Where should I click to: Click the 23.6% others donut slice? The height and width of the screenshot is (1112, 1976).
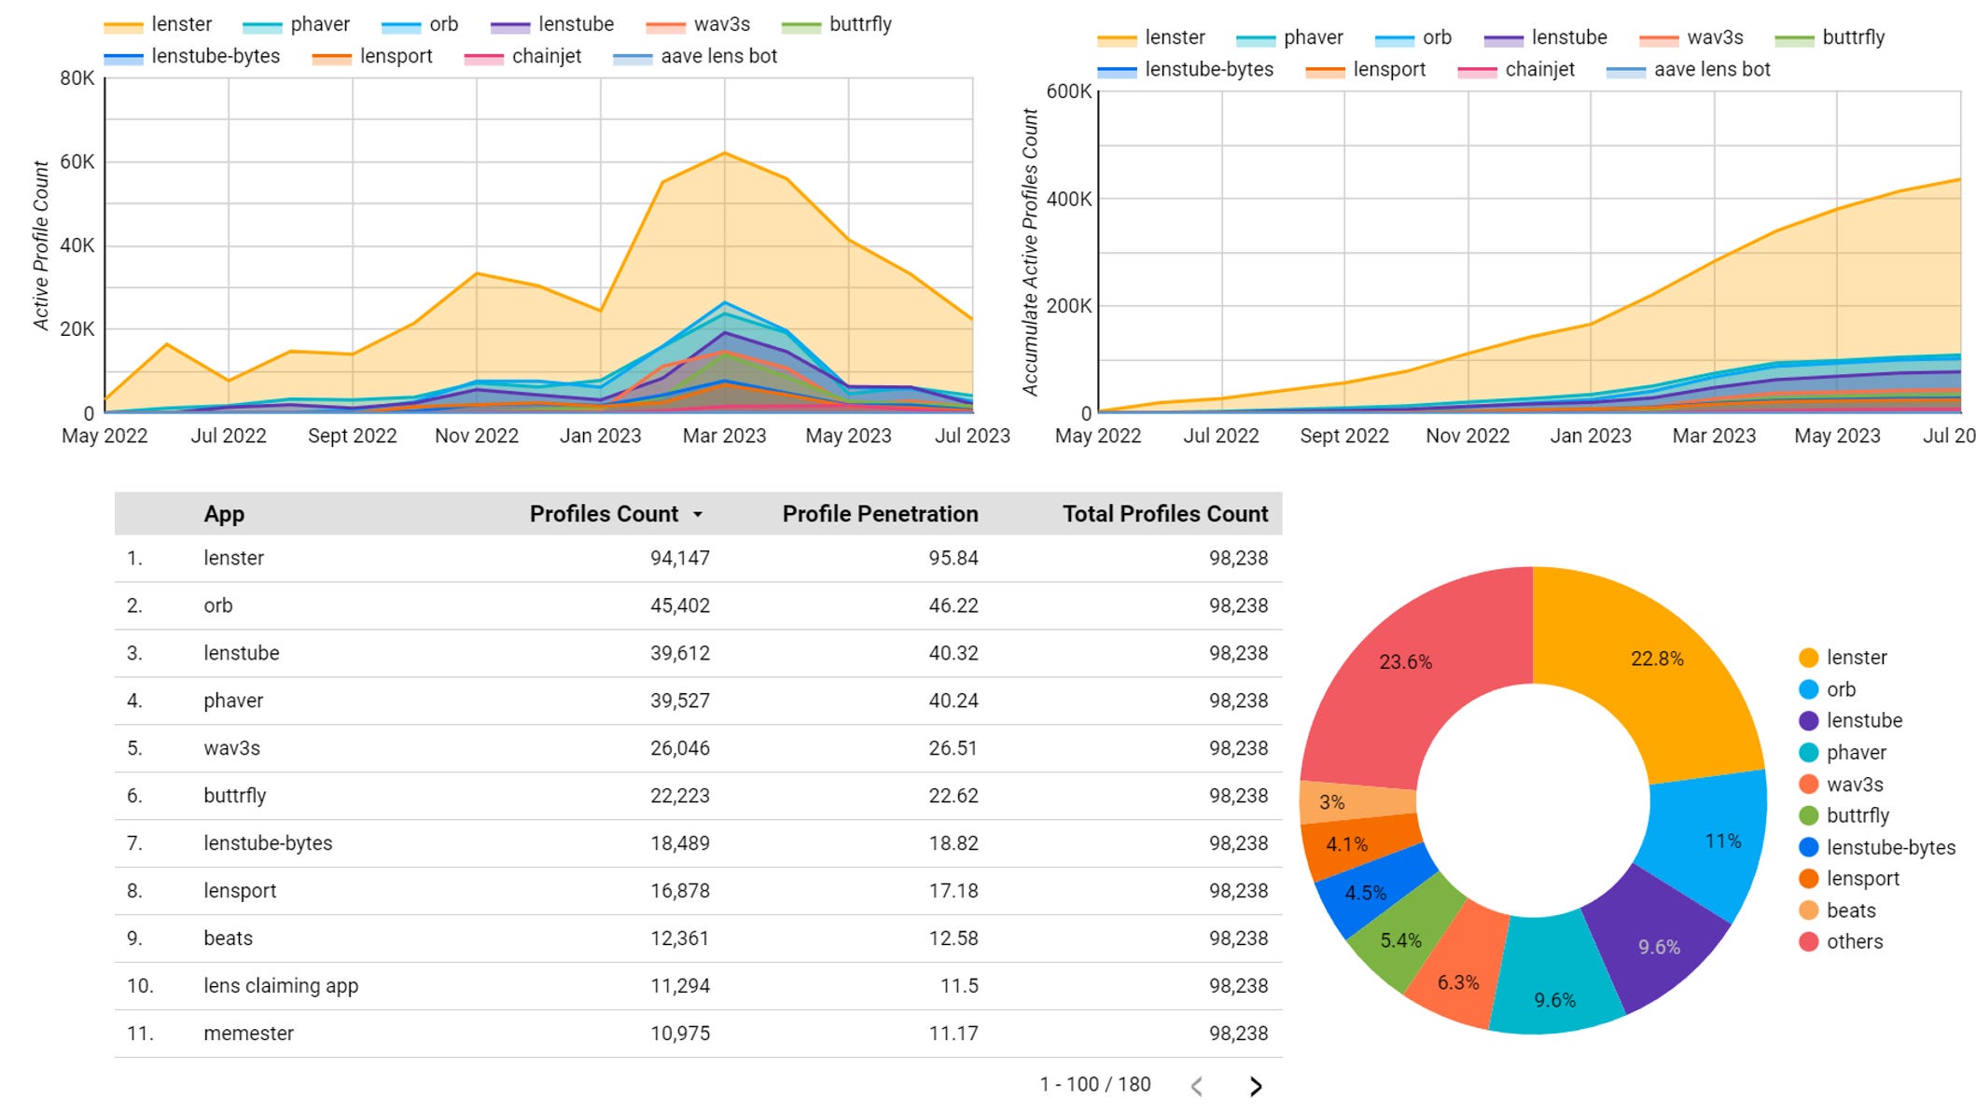[1406, 662]
